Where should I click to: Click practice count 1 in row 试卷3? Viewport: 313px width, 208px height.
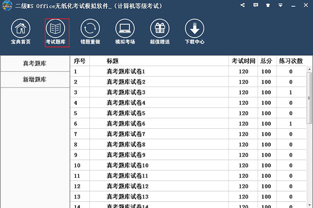(x=291, y=92)
